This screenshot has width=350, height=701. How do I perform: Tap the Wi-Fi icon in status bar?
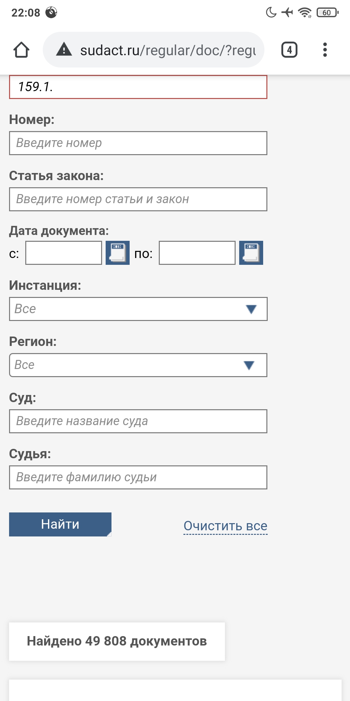pos(305,13)
